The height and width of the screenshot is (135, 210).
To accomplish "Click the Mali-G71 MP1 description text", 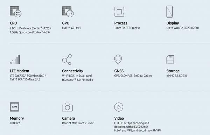I will click(72, 28).
